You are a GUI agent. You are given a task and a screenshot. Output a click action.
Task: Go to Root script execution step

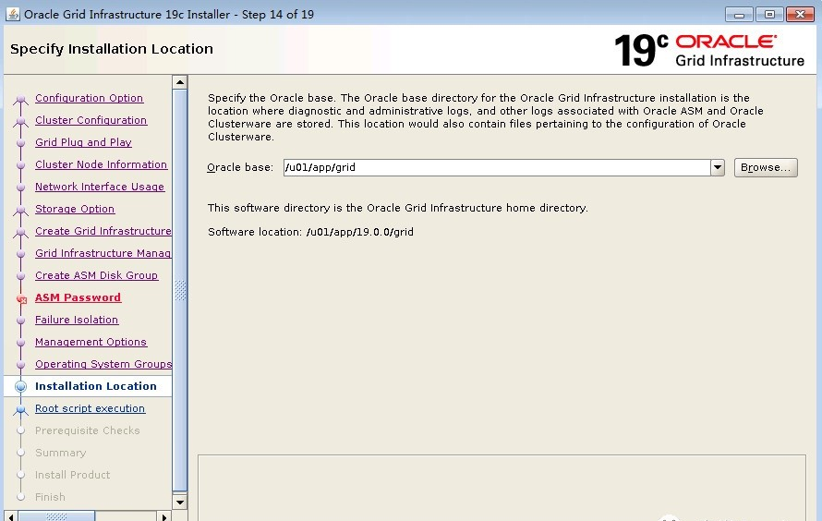point(91,408)
